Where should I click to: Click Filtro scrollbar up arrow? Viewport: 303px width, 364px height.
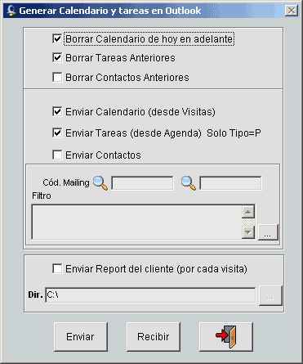coord(248,212)
